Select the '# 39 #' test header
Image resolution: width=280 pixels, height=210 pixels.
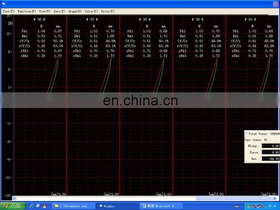point(197,19)
